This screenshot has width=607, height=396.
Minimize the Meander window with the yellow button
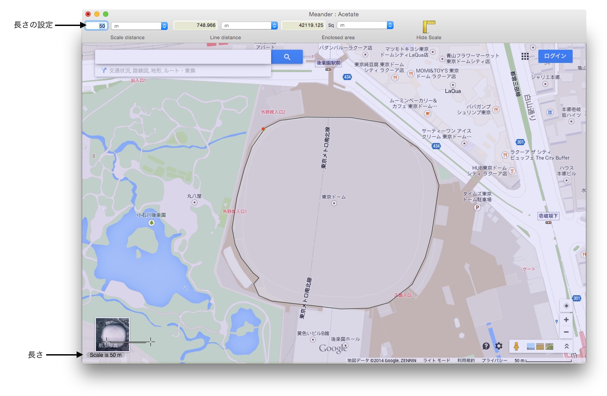coord(97,14)
